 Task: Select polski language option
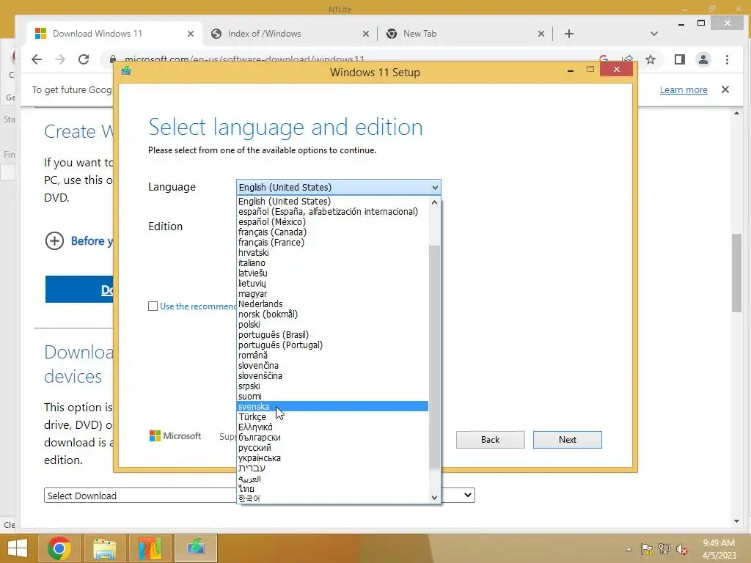coord(333,325)
